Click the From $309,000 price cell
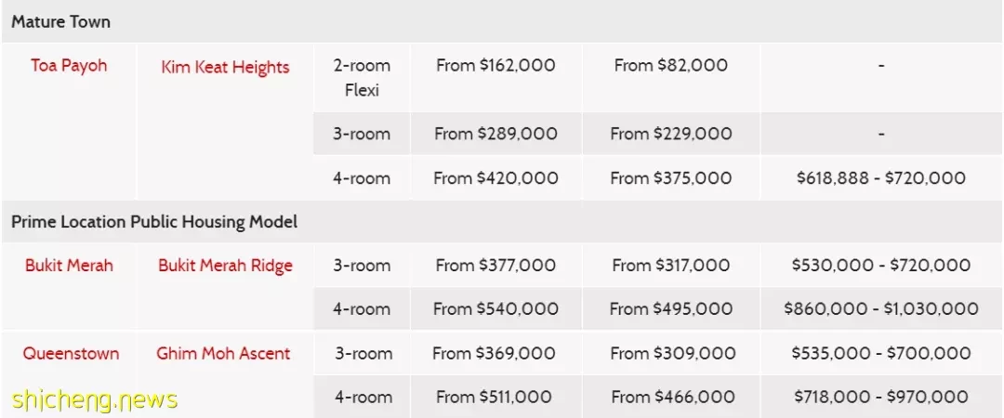The width and height of the screenshot is (1004, 418). click(x=673, y=353)
